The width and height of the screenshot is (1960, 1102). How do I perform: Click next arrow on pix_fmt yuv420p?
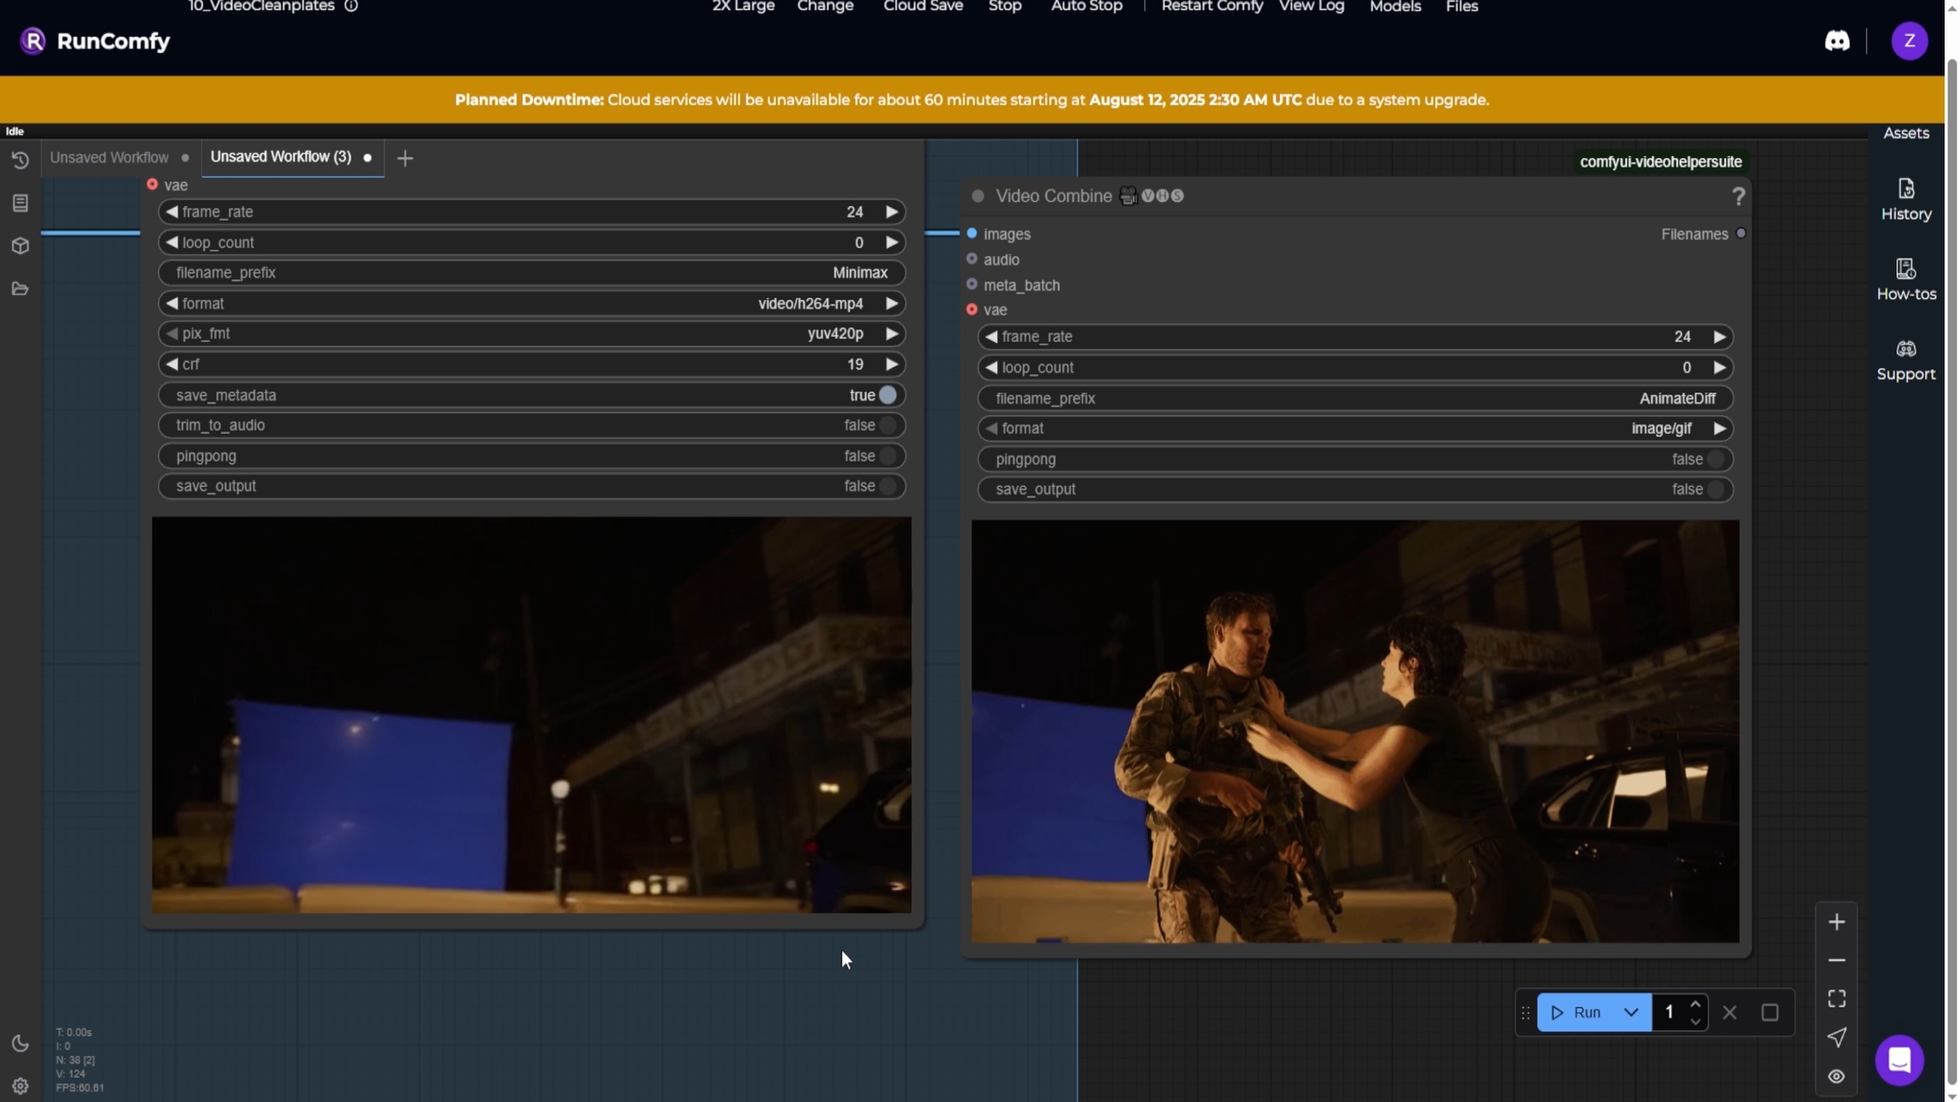pos(892,334)
